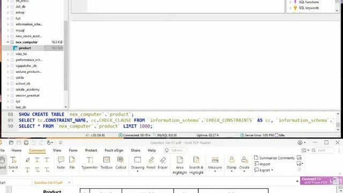This screenshot has width=343, height=193.
Task: Click Import comments button
Action: pos(262,164)
